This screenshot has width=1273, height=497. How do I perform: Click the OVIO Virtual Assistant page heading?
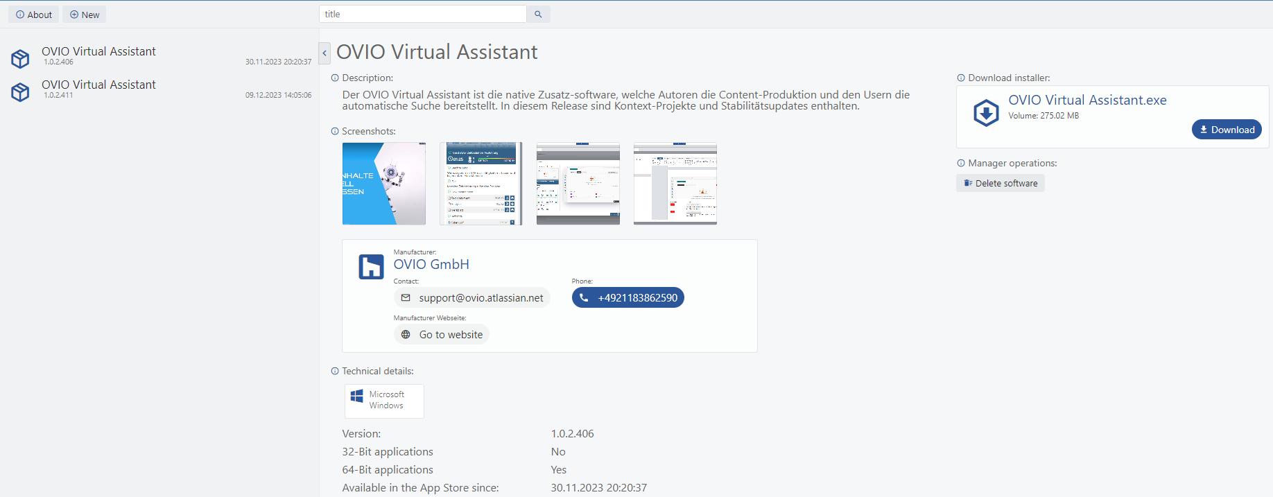(437, 52)
